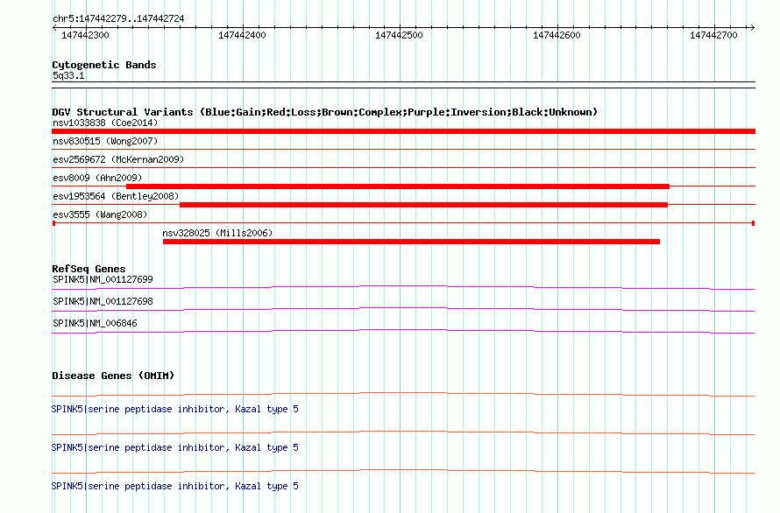Select the esv8009 thick red bar
The height and width of the screenshot is (513, 780).
(398, 186)
